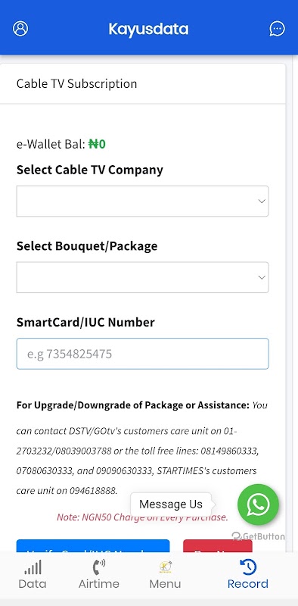Switch to the Record tab label

[x=248, y=583]
